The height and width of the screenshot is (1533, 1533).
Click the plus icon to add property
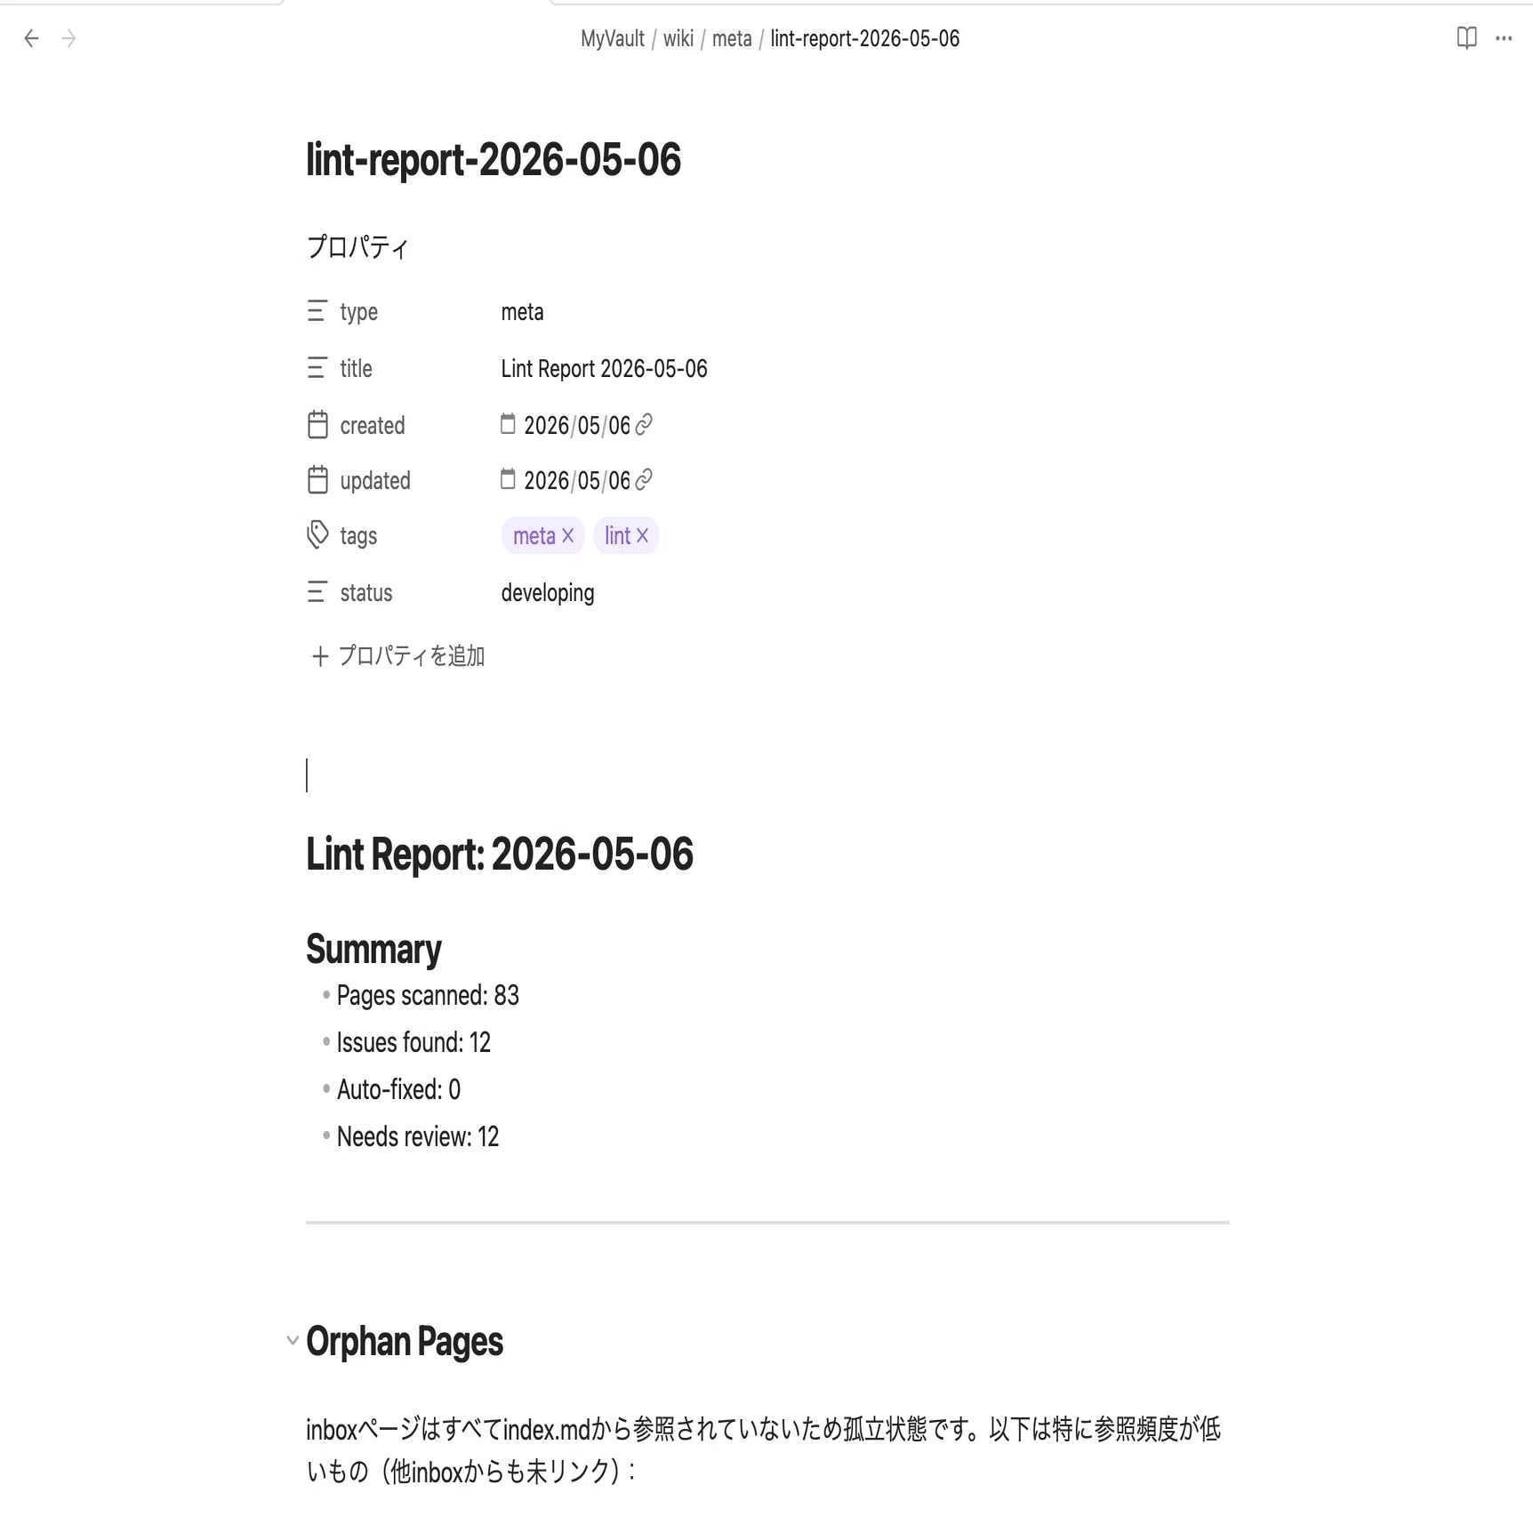320,656
